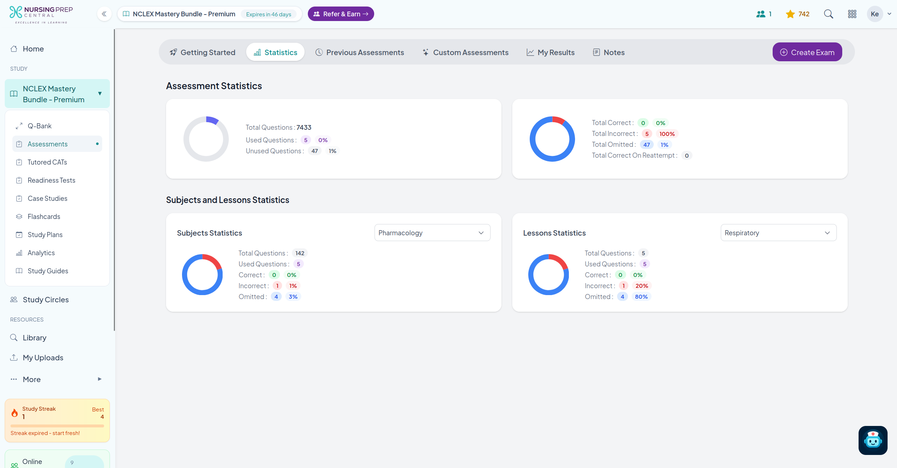Click the Create Exam button
Image resolution: width=897 pixels, height=468 pixels.
click(x=807, y=52)
